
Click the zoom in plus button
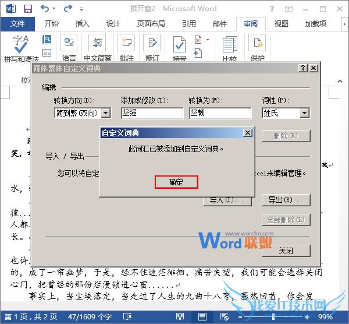click(x=307, y=317)
